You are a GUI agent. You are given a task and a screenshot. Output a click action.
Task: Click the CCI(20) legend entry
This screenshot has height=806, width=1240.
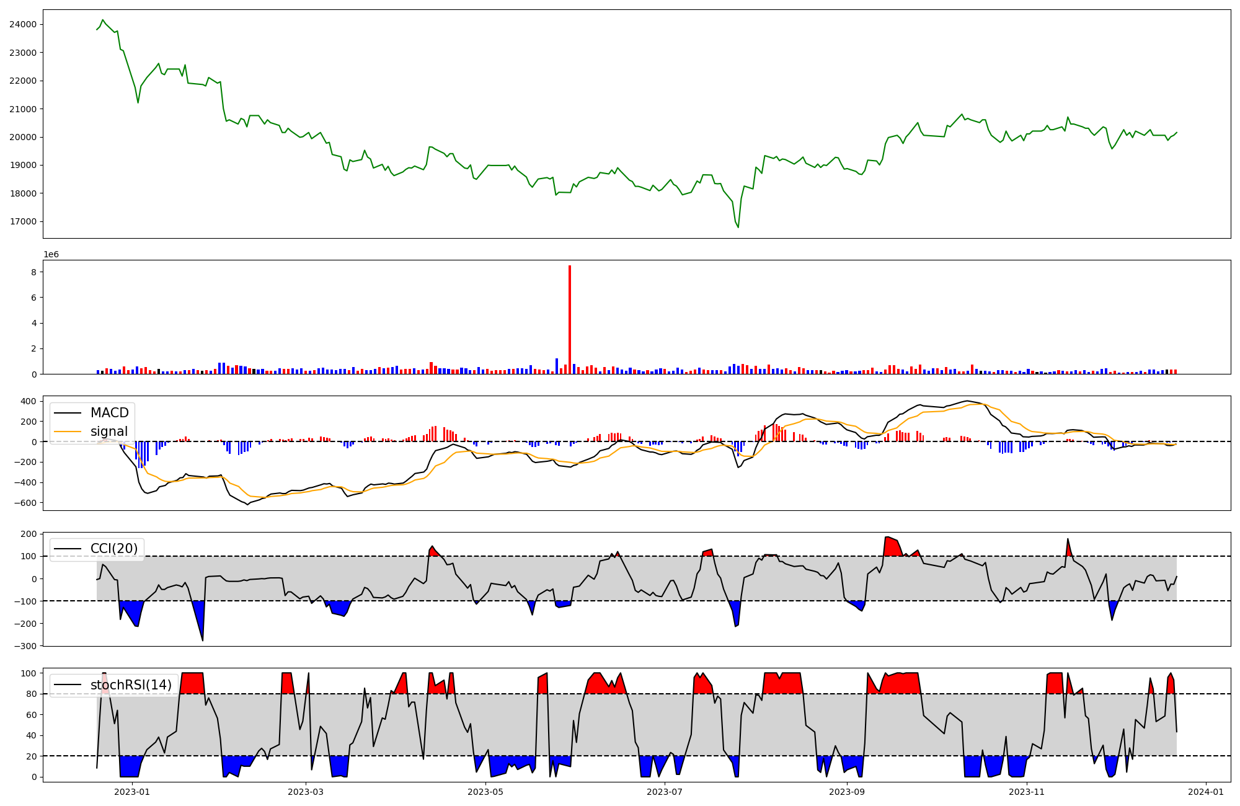pos(114,549)
